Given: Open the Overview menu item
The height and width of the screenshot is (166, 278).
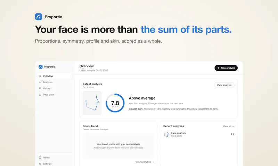Looking at the screenshot, I should point(55,76).
